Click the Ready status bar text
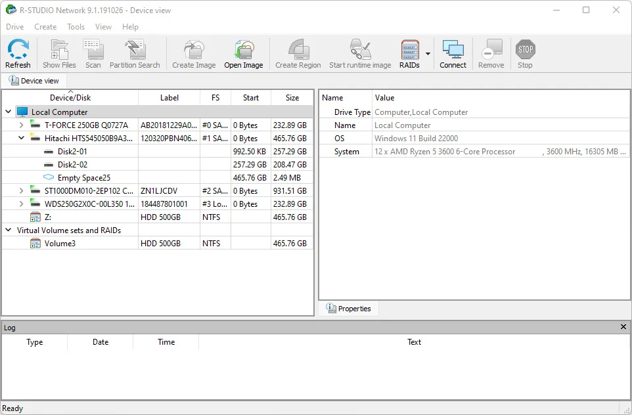The image size is (632, 415). [x=12, y=408]
